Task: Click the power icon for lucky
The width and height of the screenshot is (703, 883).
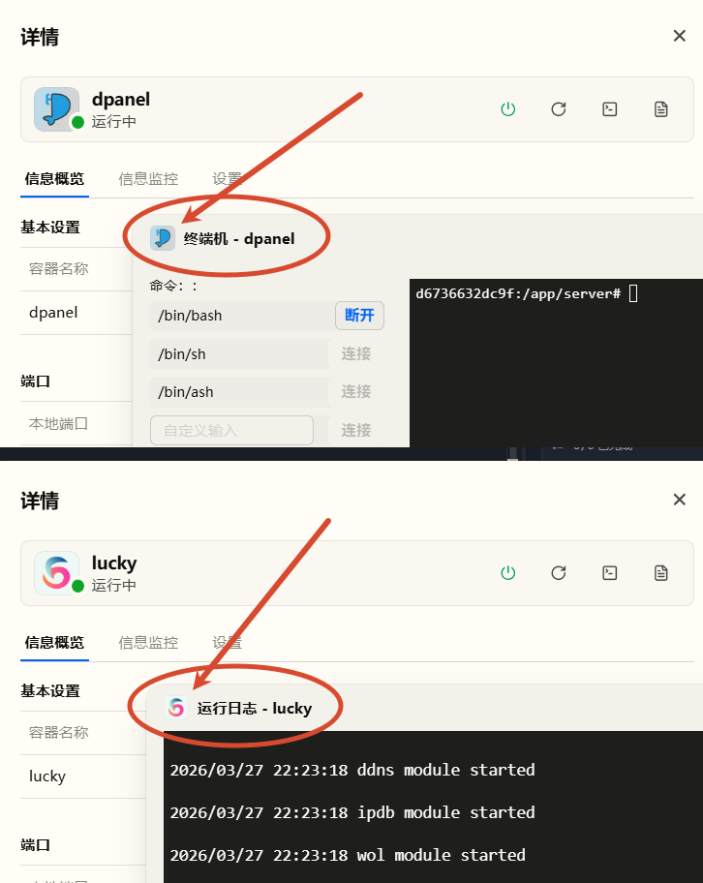Action: pyautogui.click(x=507, y=573)
